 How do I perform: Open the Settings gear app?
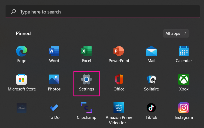point(86,80)
